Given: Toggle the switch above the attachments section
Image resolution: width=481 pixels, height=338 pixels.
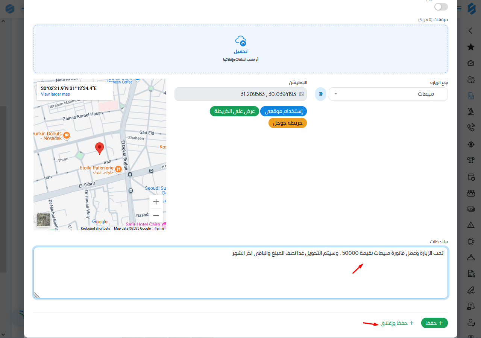Looking at the screenshot, I should pos(441,7).
